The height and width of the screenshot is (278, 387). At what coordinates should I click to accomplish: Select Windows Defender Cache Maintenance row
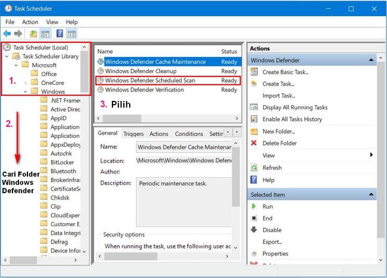(x=168, y=62)
